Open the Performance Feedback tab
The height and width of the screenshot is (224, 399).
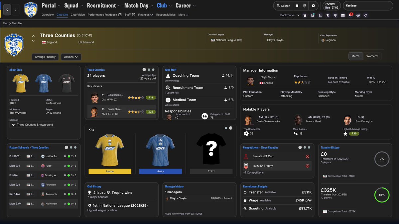point(104,15)
